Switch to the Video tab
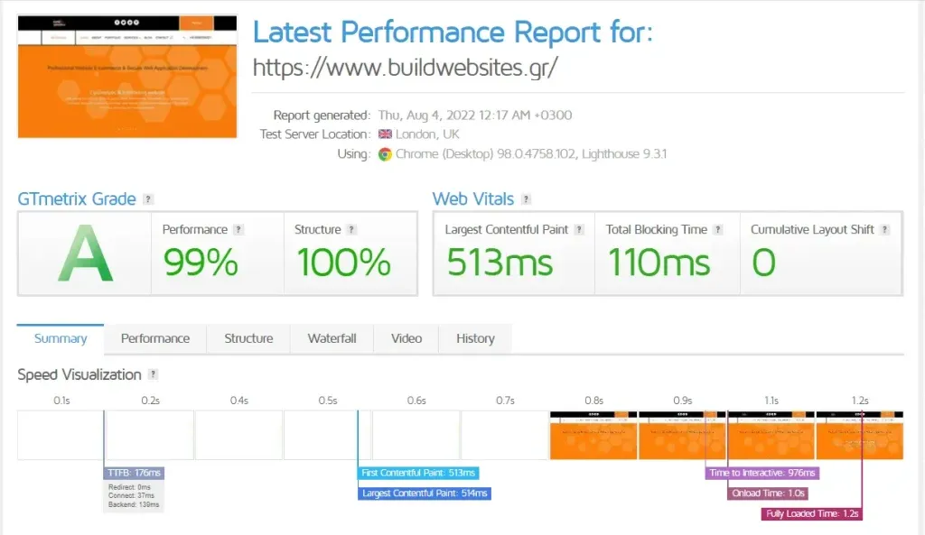 tap(406, 338)
